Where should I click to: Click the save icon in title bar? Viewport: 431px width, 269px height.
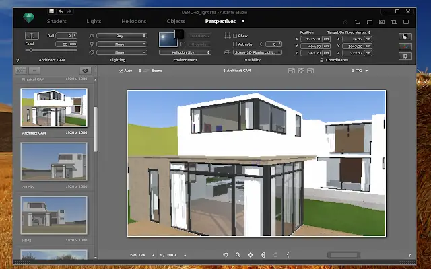click(x=51, y=11)
